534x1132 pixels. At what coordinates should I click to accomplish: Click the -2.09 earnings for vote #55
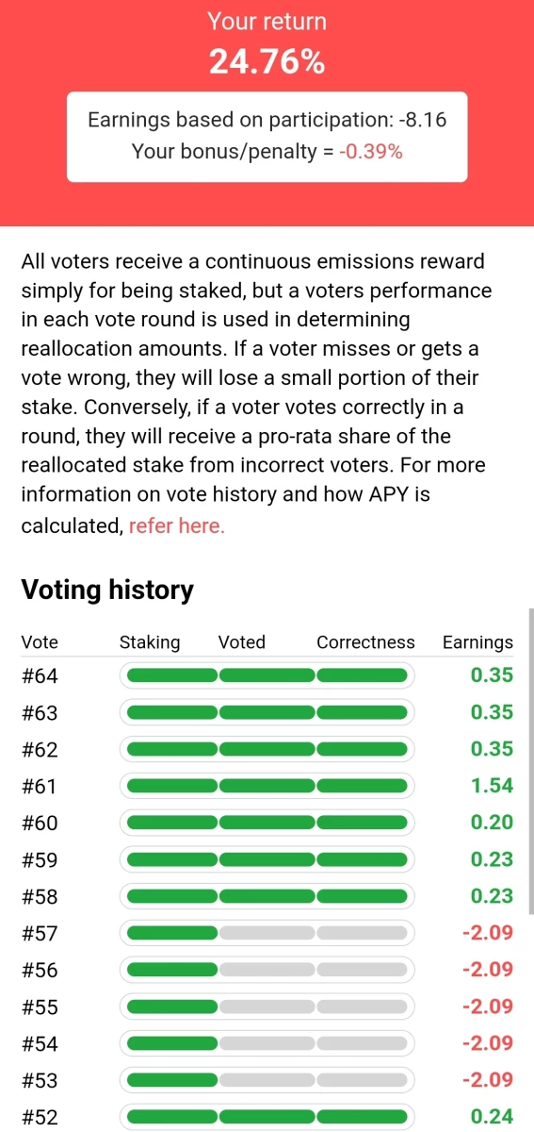(x=488, y=1007)
